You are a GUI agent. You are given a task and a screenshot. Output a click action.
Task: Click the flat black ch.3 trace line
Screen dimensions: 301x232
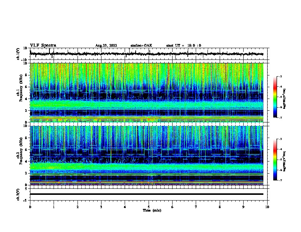click(147, 194)
